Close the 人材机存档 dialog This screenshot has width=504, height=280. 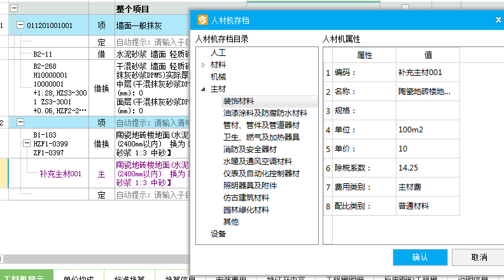pyautogui.click(x=498, y=20)
